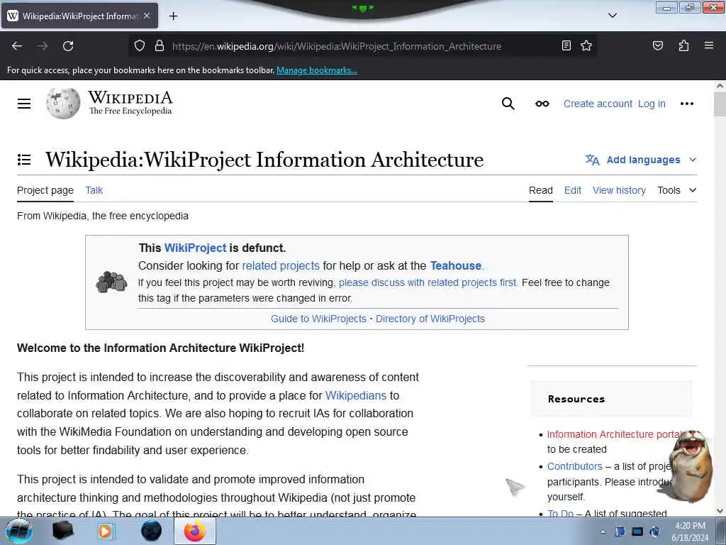Bookmark this page with the star icon
Screen dimensions: 726x545
pyautogui.click(x=586, y=45)
